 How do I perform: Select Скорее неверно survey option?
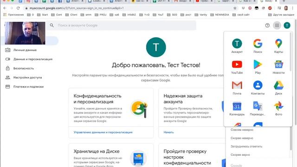[242, 138]
